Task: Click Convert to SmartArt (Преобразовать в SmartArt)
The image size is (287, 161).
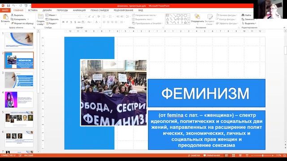Action: click(148, 23)
